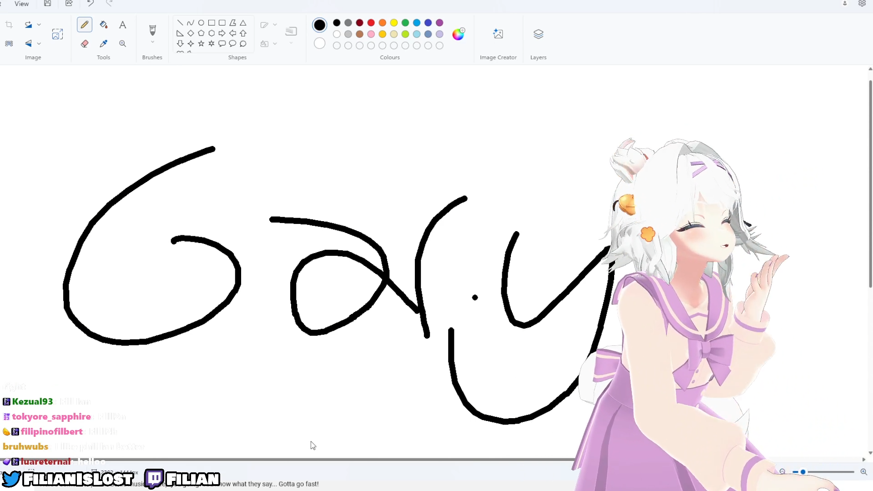Click the zoom slider handle
Image resolution: width=873 pixels, height=491 pixels.
803,472
